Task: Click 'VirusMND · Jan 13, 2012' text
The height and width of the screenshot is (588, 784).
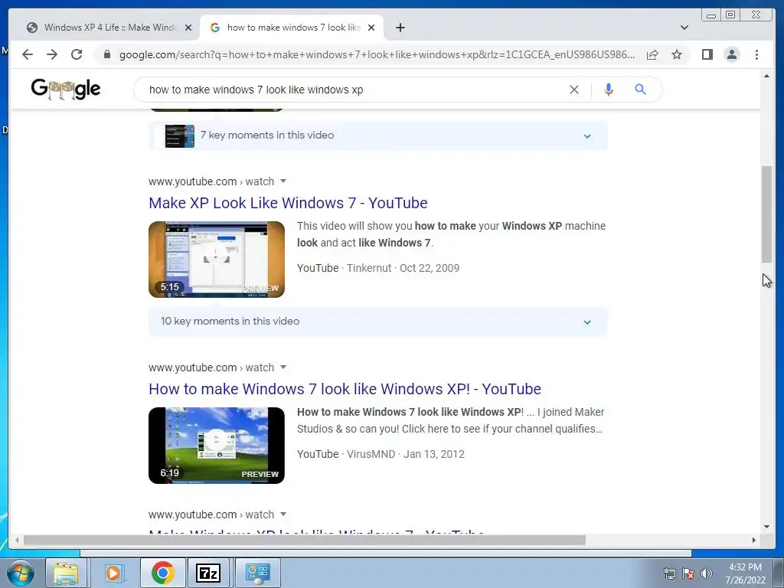Action: tap(406, 454)
